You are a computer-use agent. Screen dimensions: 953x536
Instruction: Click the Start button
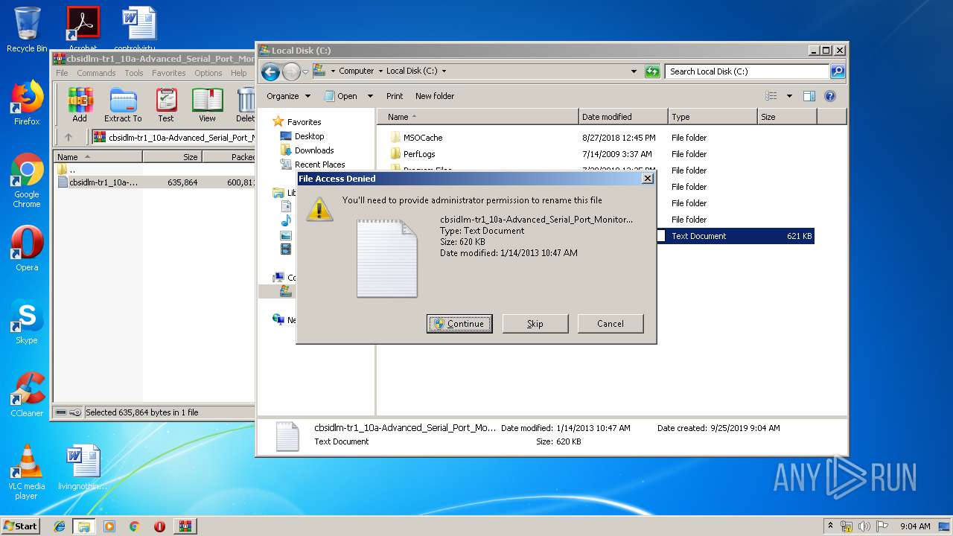(21, 526)
